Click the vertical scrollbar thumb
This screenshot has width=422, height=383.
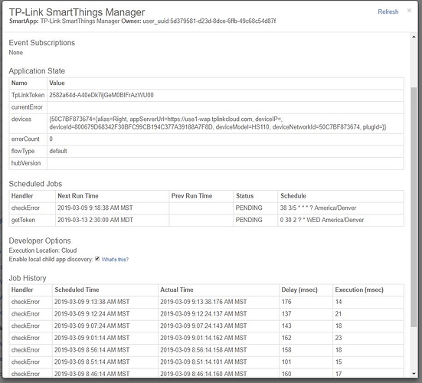414,208
